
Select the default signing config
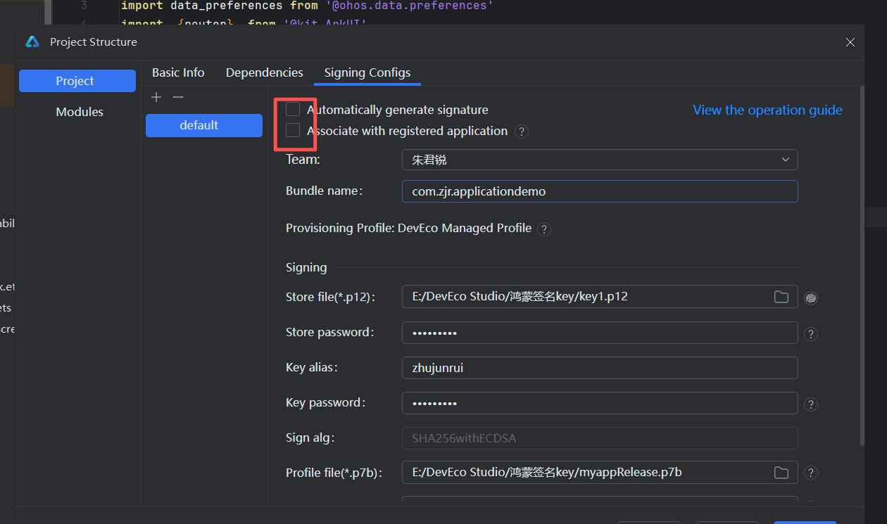[x=204, y=125]
